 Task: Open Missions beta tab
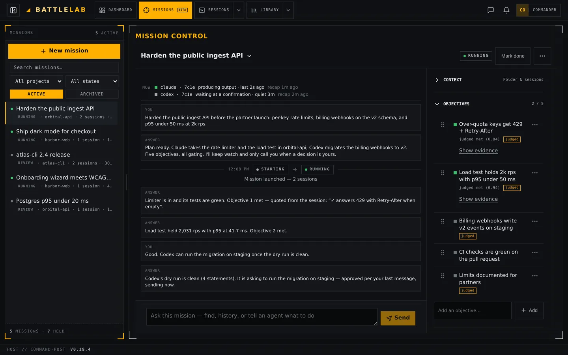[165, 10]
